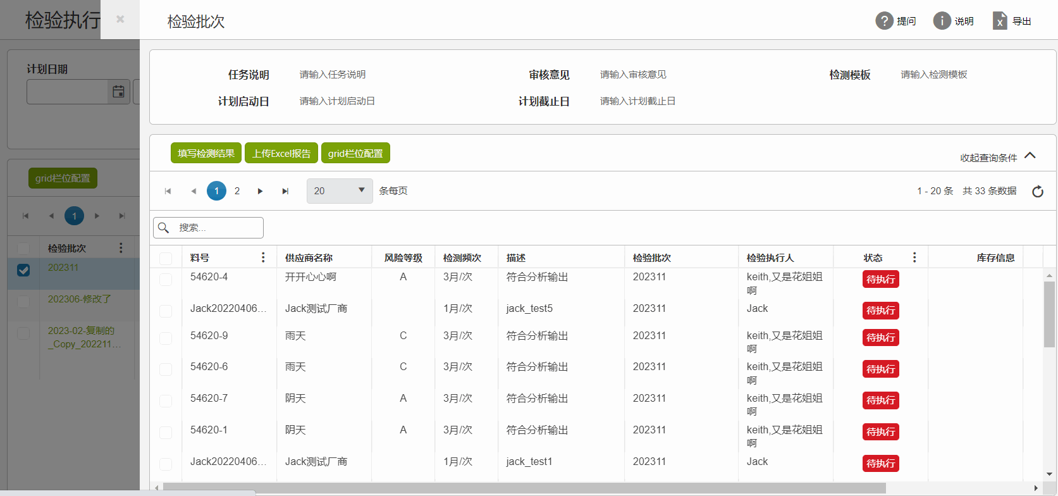Select page 2 in 检验批次 pager
The image size is (1058, 496).
237,191
